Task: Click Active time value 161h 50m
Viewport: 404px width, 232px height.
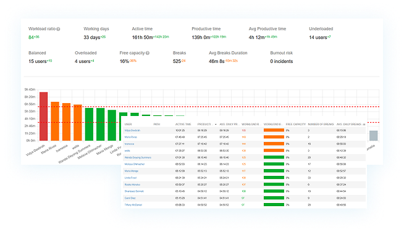Action: [143, 38]
